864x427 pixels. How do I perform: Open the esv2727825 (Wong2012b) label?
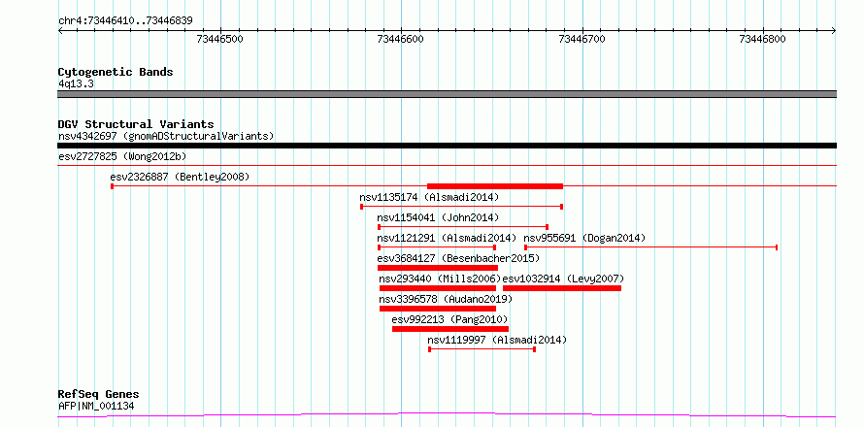pos(122,156)
